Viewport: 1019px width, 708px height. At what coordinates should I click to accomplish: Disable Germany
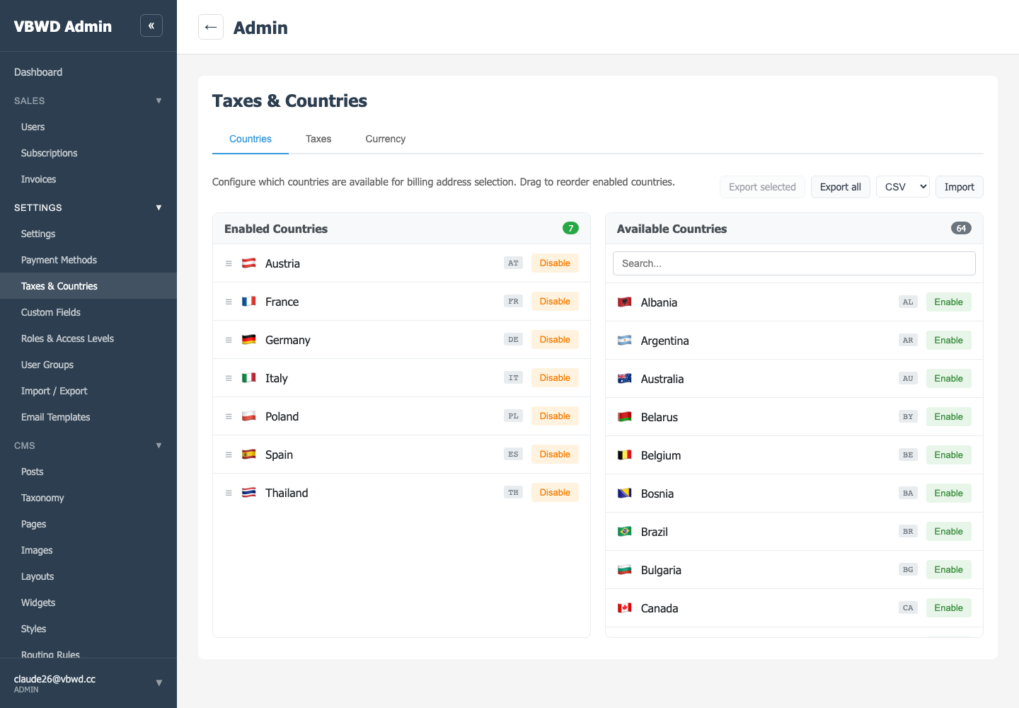(x=555, y=340)
